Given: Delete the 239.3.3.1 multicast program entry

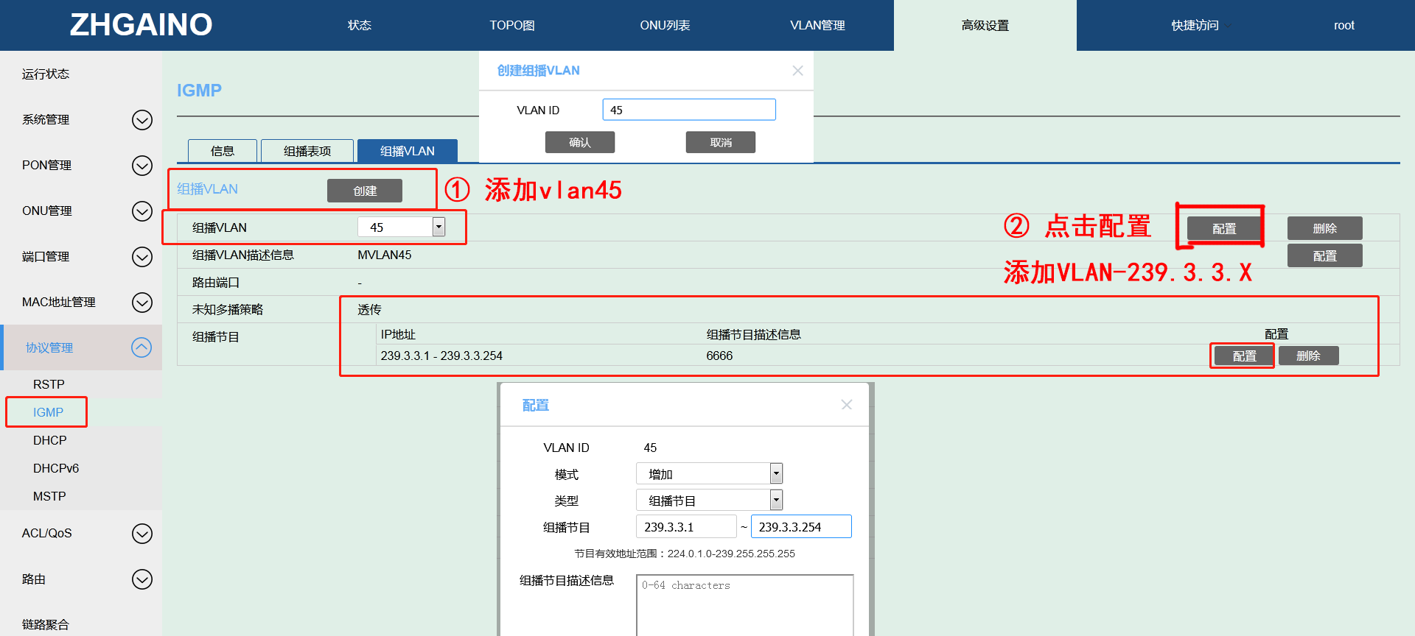Looking at the screenshot, I should tap(1308, 356).
